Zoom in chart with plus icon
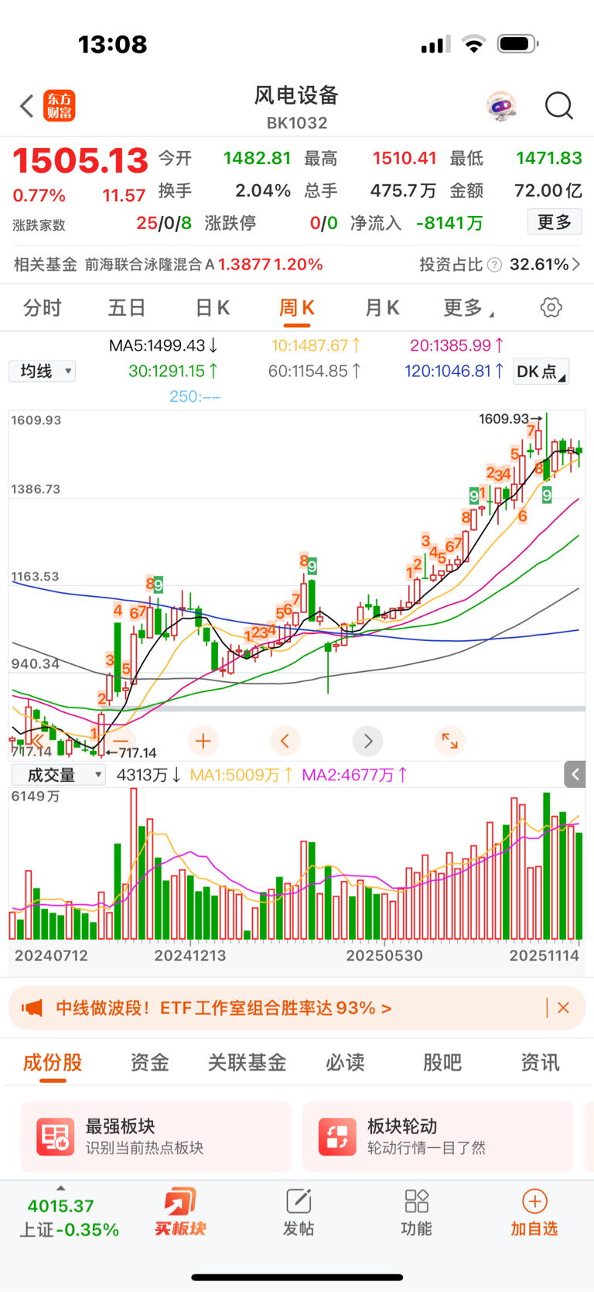 click(203, 741)
